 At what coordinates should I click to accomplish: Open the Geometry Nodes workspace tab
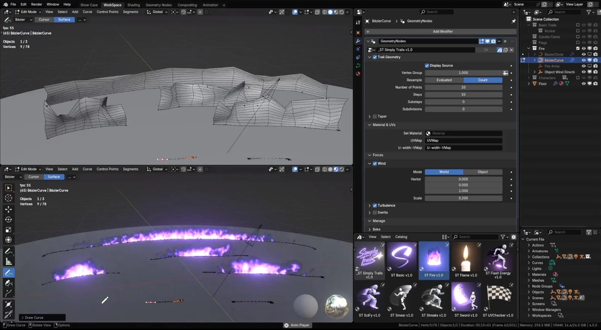click(159, 5)
